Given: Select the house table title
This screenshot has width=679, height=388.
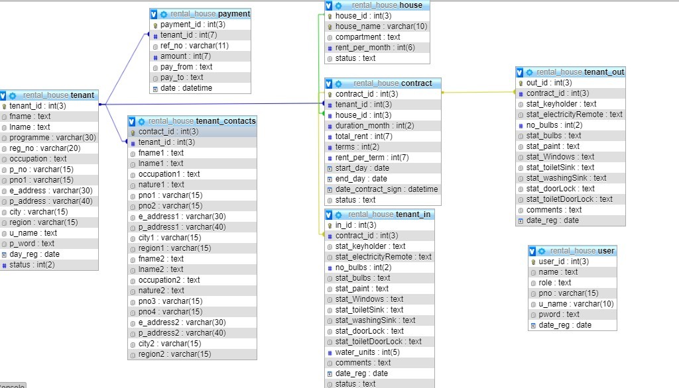Looking at the screenshot, I should [x=387, y=5].
